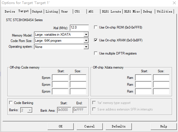Expand the Code Rom Size dropdown
This screenshot has height=132, width=178.
point(86,41)
